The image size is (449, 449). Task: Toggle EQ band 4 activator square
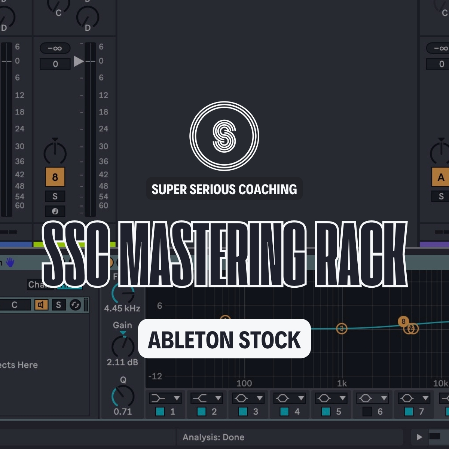(x=285, y=412)
